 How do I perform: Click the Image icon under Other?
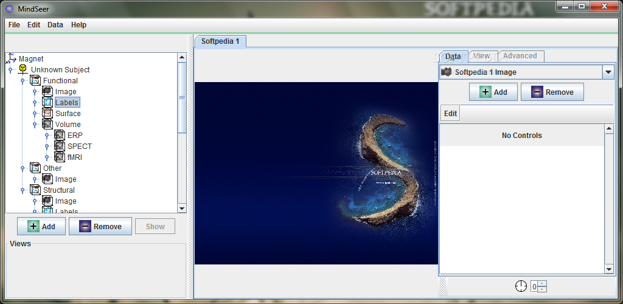pos(47,179)
